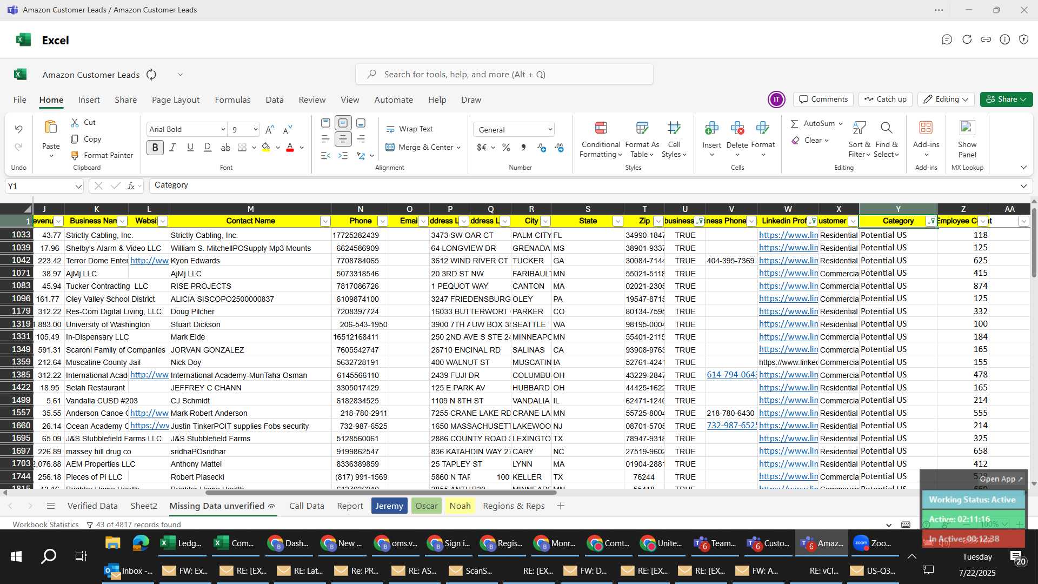Open the Formulas tab
Screen dimensions: 1038x584
(x=232, y=100)
